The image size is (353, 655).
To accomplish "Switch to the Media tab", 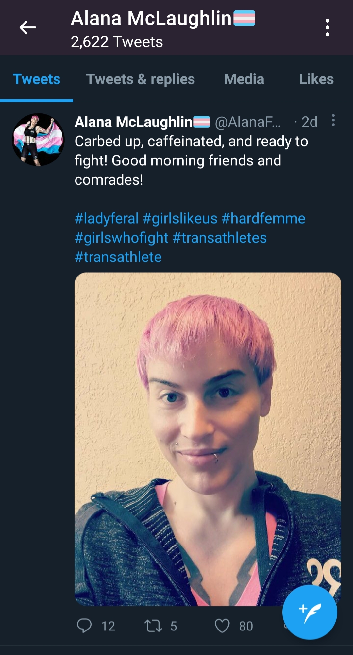I will (244, 79).
